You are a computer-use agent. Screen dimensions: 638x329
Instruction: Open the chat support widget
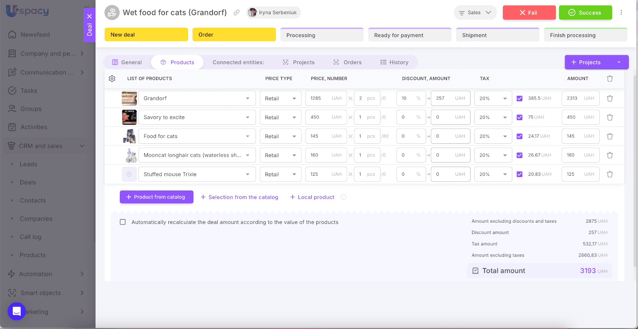[x=17, y=311]
